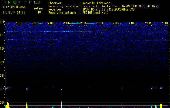Click the 2105 time marker
The image size is (170, 108).
[83, 23]
